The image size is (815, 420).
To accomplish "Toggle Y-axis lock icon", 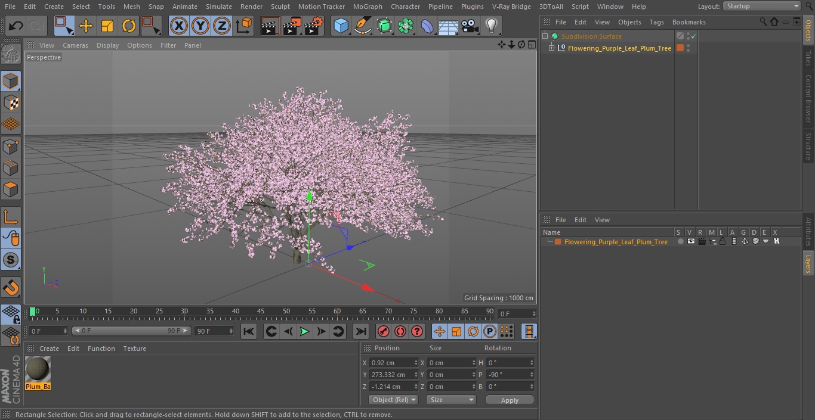I will [x=200, y=26].
